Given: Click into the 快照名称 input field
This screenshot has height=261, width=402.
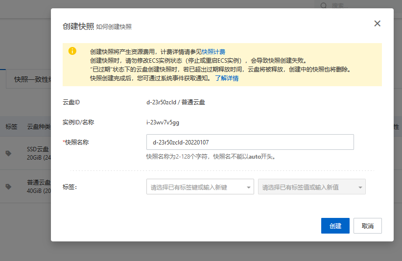Looking at the screenshot, I should point(250,142).
